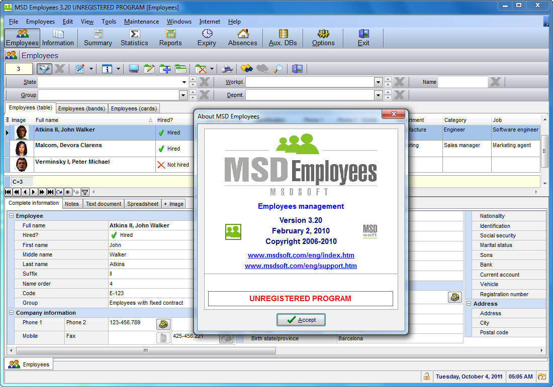Clear the Name filter with X button
Image resolution: width=553 pixels, height=387 pixels.
pyautogui.click(x=495, y=82)
